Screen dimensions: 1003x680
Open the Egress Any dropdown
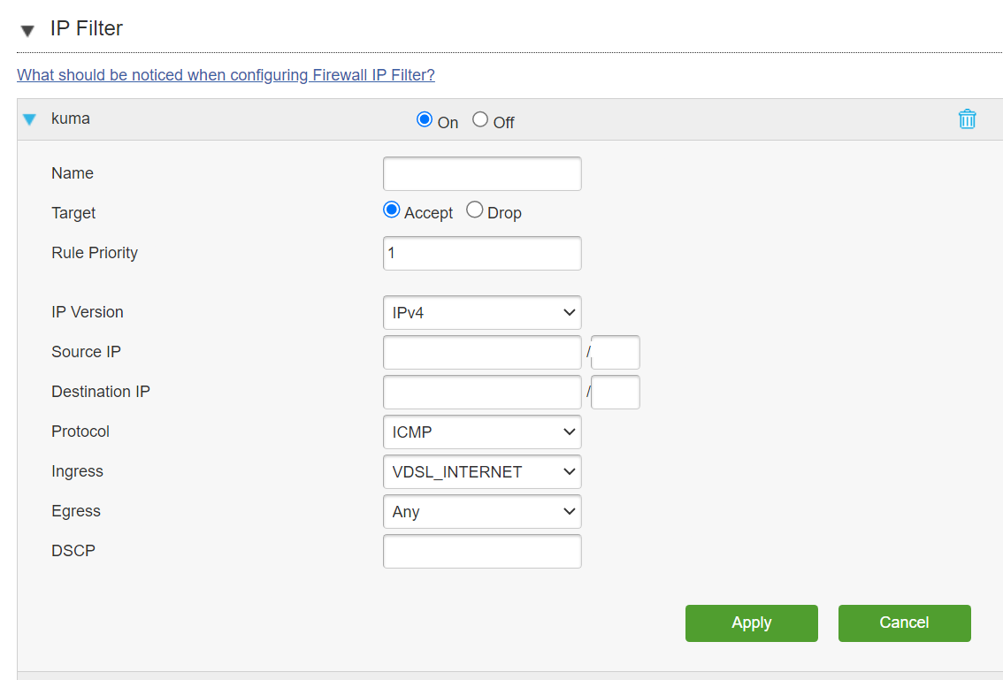(x=482, y=511)
